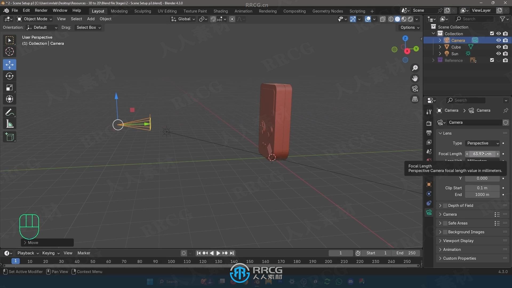Viewport: 512px width, 288px height.
Task: Pin the properties editor context
Action: tap(506, 110)
